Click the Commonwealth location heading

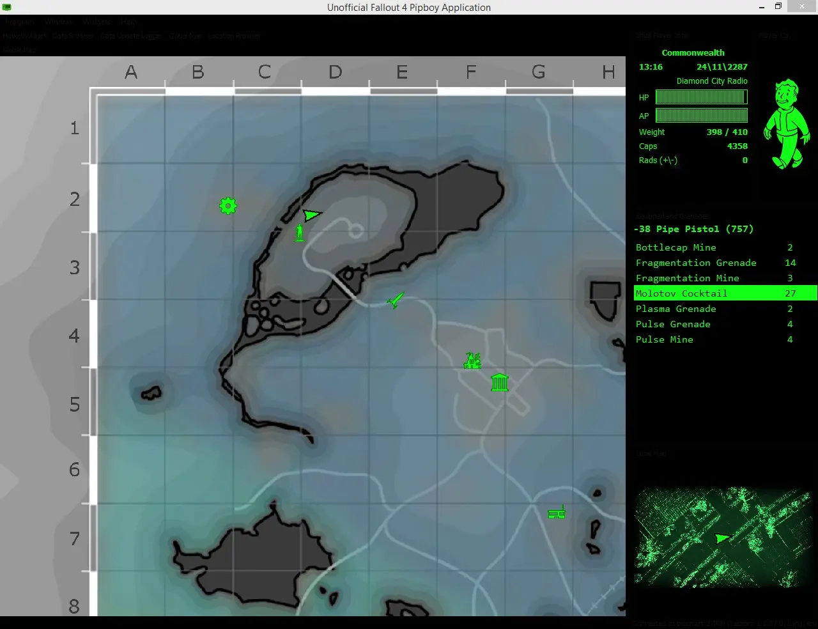click(693, 53)
